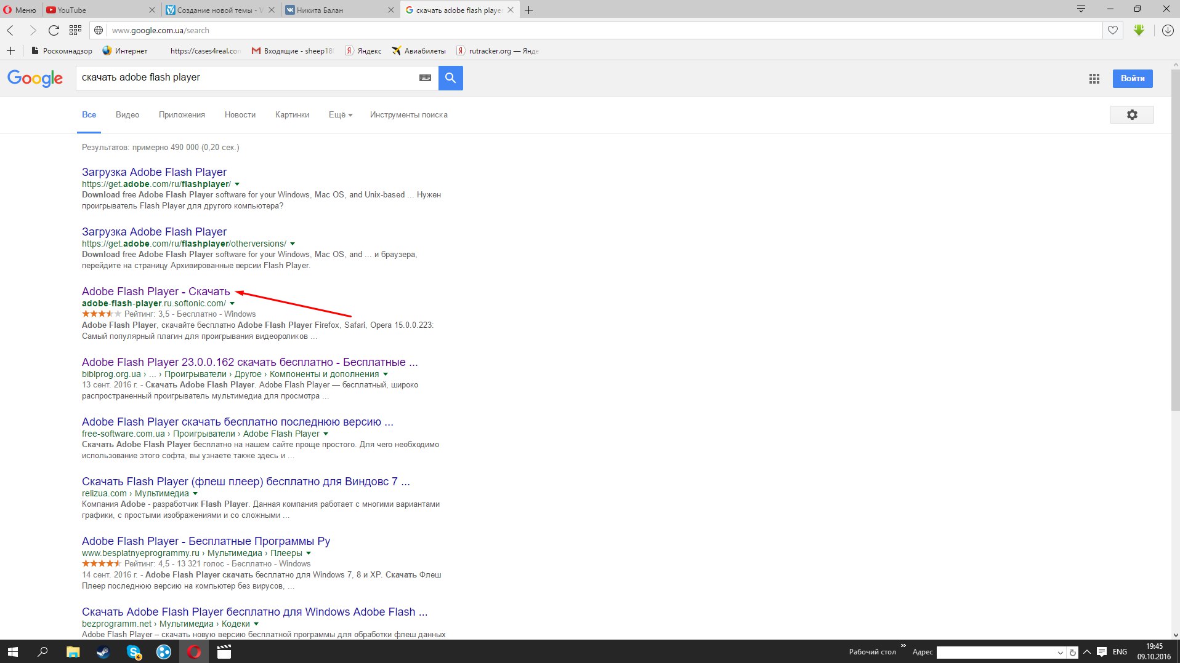Open the rutracker.org bookmark
This screenshot has height=663, width=1180.
[498, 50]
